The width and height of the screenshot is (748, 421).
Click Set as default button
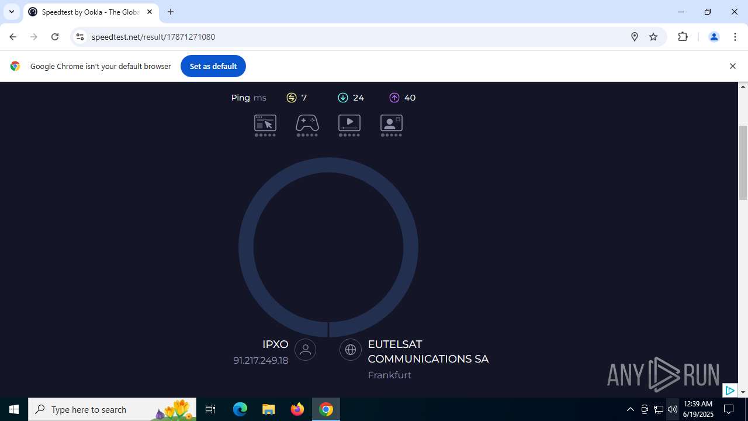pos(213,66)
